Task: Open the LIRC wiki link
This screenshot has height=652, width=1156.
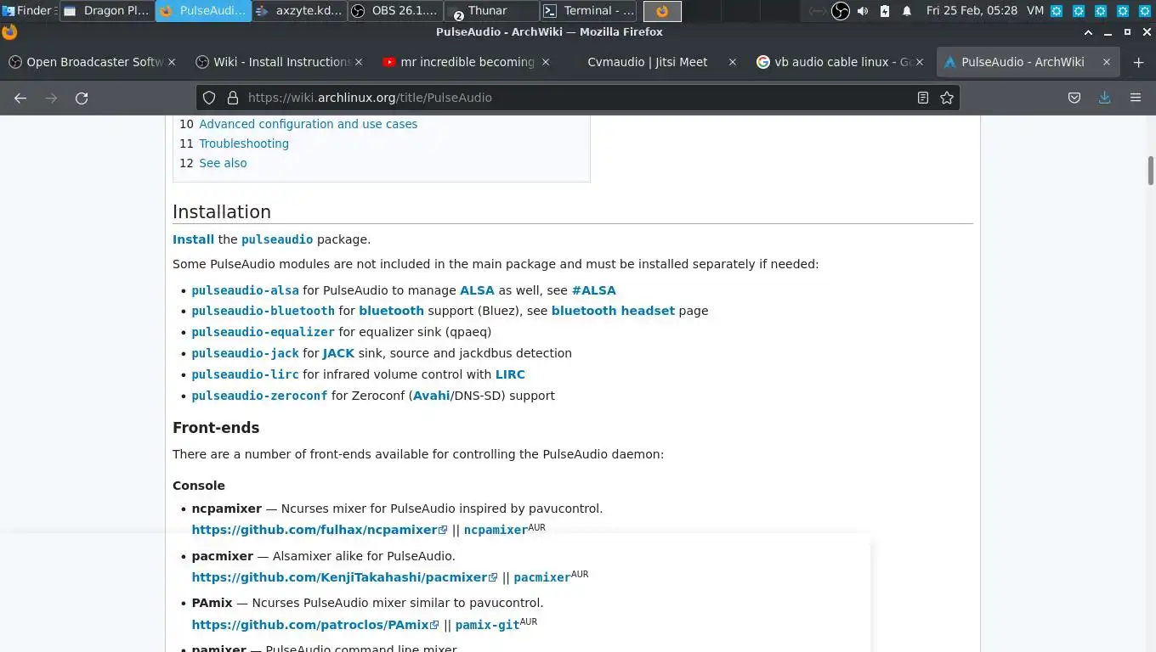Action: coord(510,374)
